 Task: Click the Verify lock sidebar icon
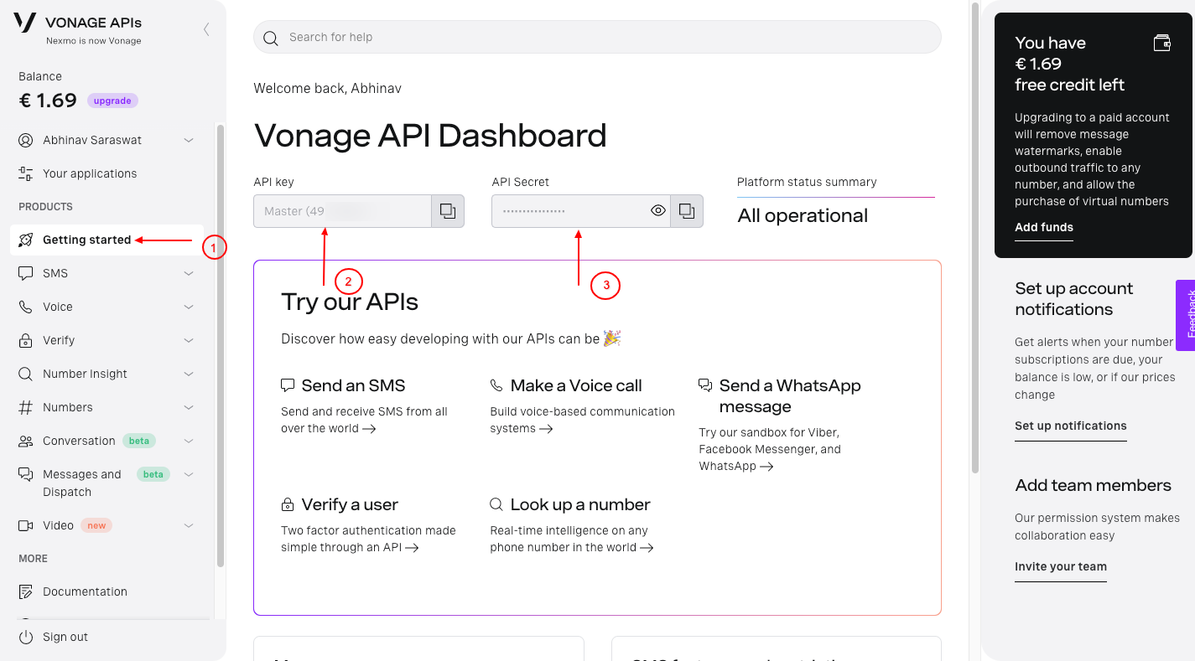(x=26, y=340)
